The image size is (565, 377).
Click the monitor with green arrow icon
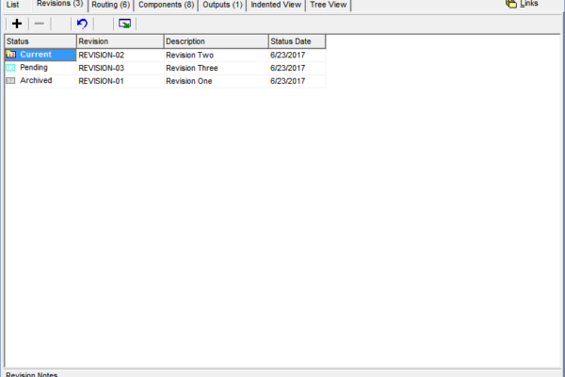124,24
